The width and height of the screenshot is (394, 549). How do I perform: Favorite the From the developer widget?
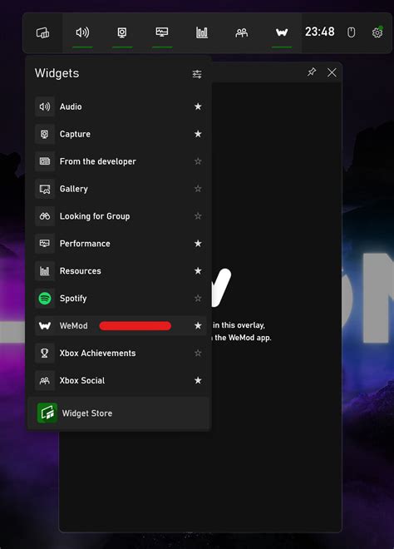[x=198, y=161]
